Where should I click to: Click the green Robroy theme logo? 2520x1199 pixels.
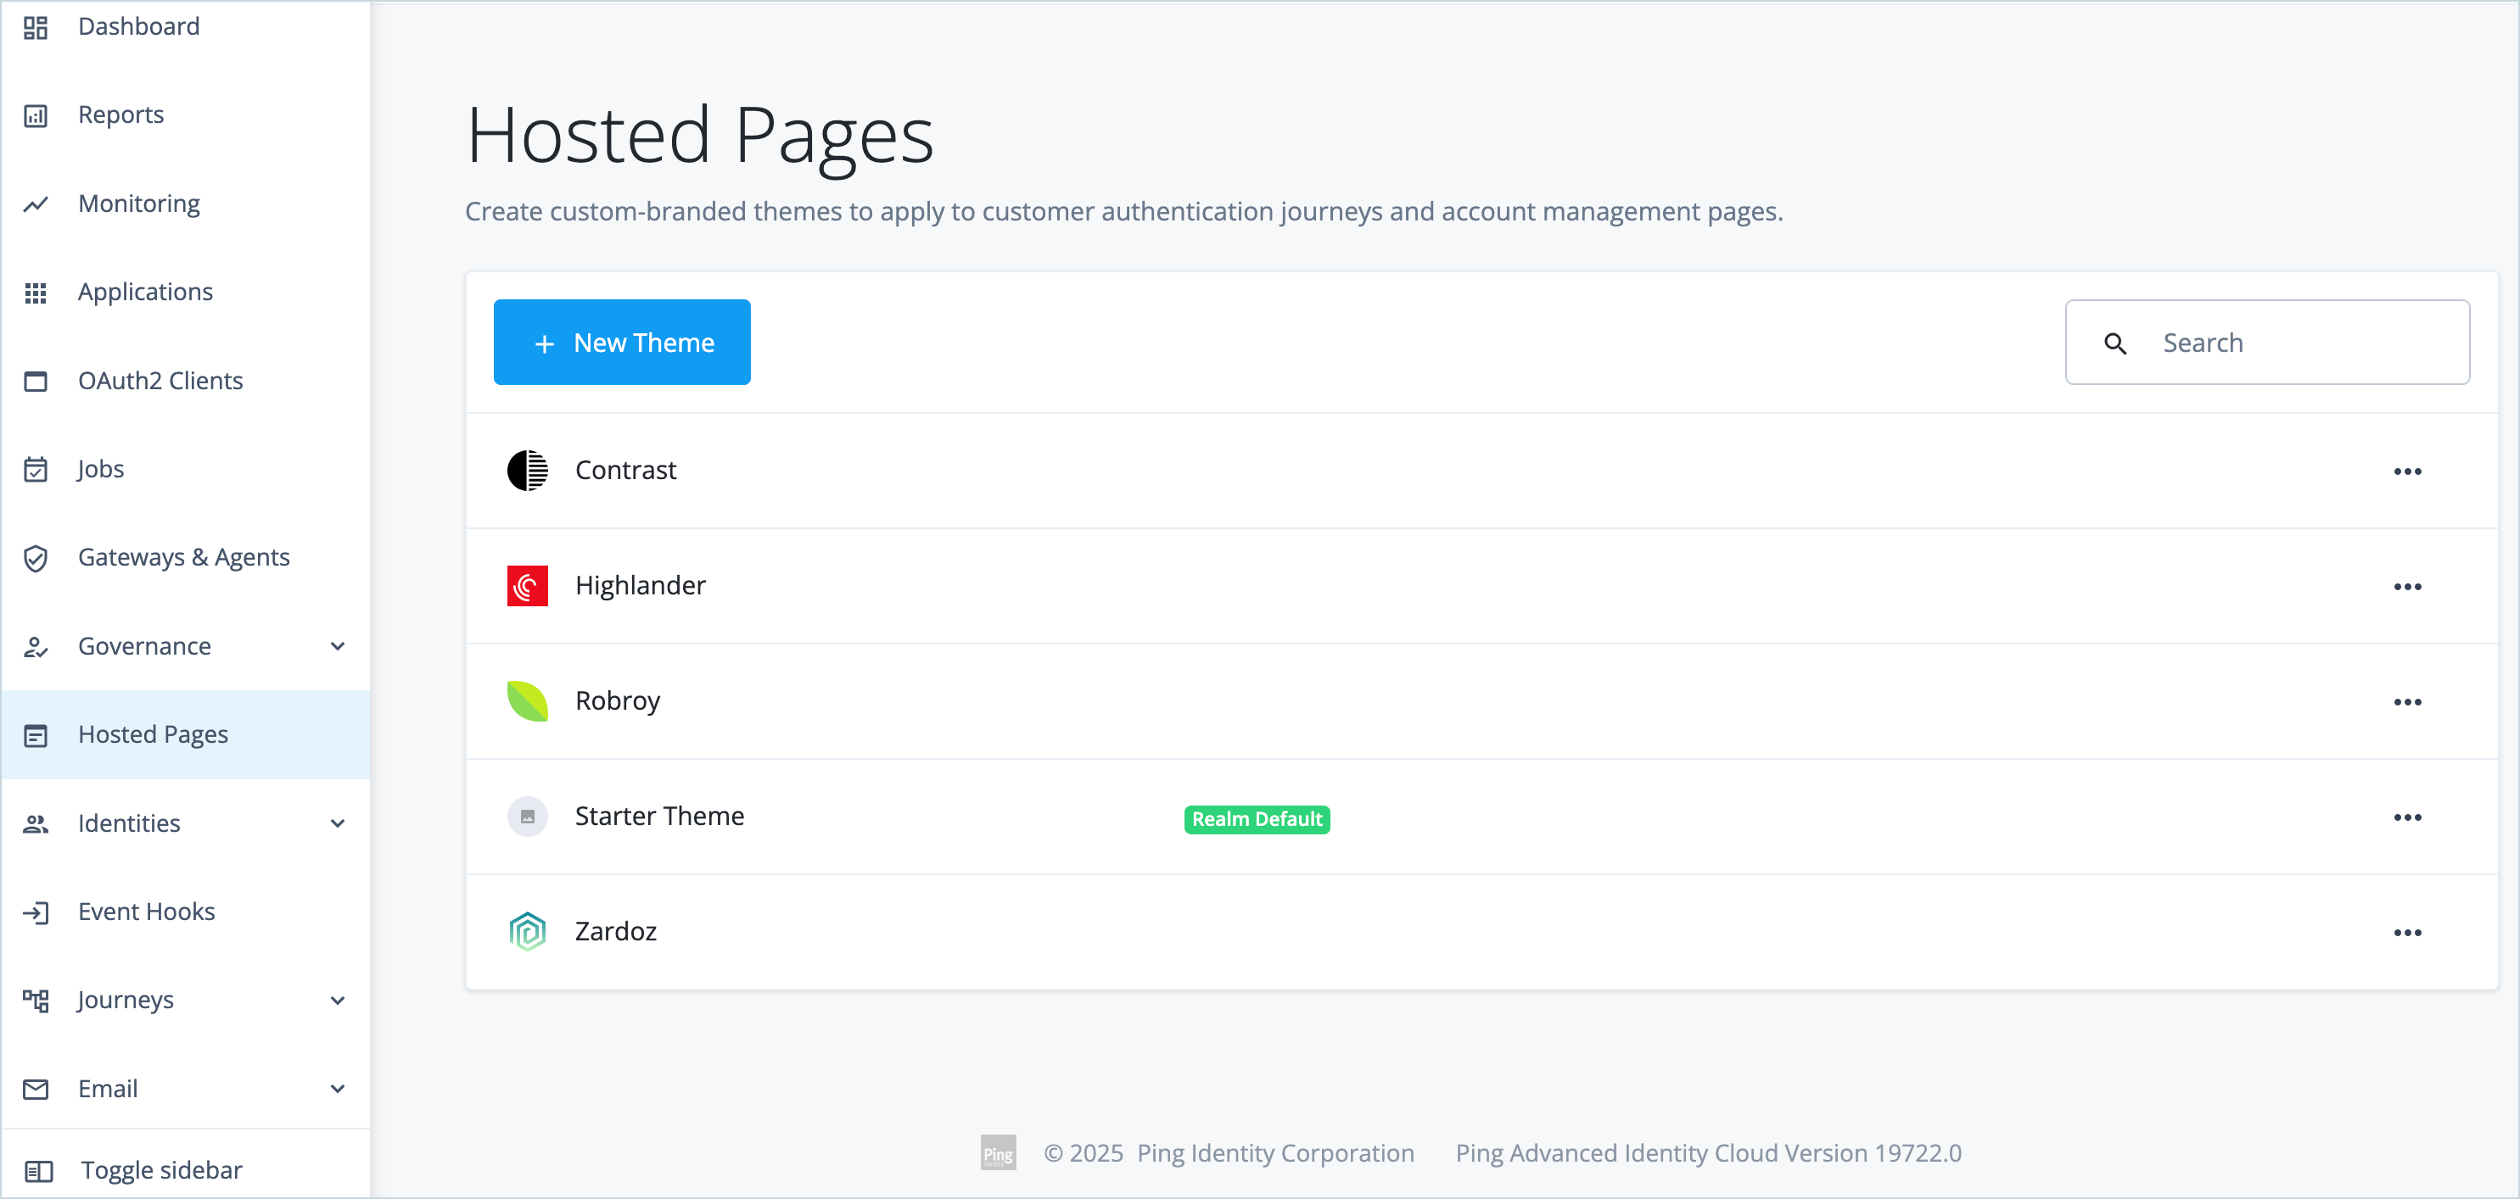pyautogui.click(x=527, y=701)
